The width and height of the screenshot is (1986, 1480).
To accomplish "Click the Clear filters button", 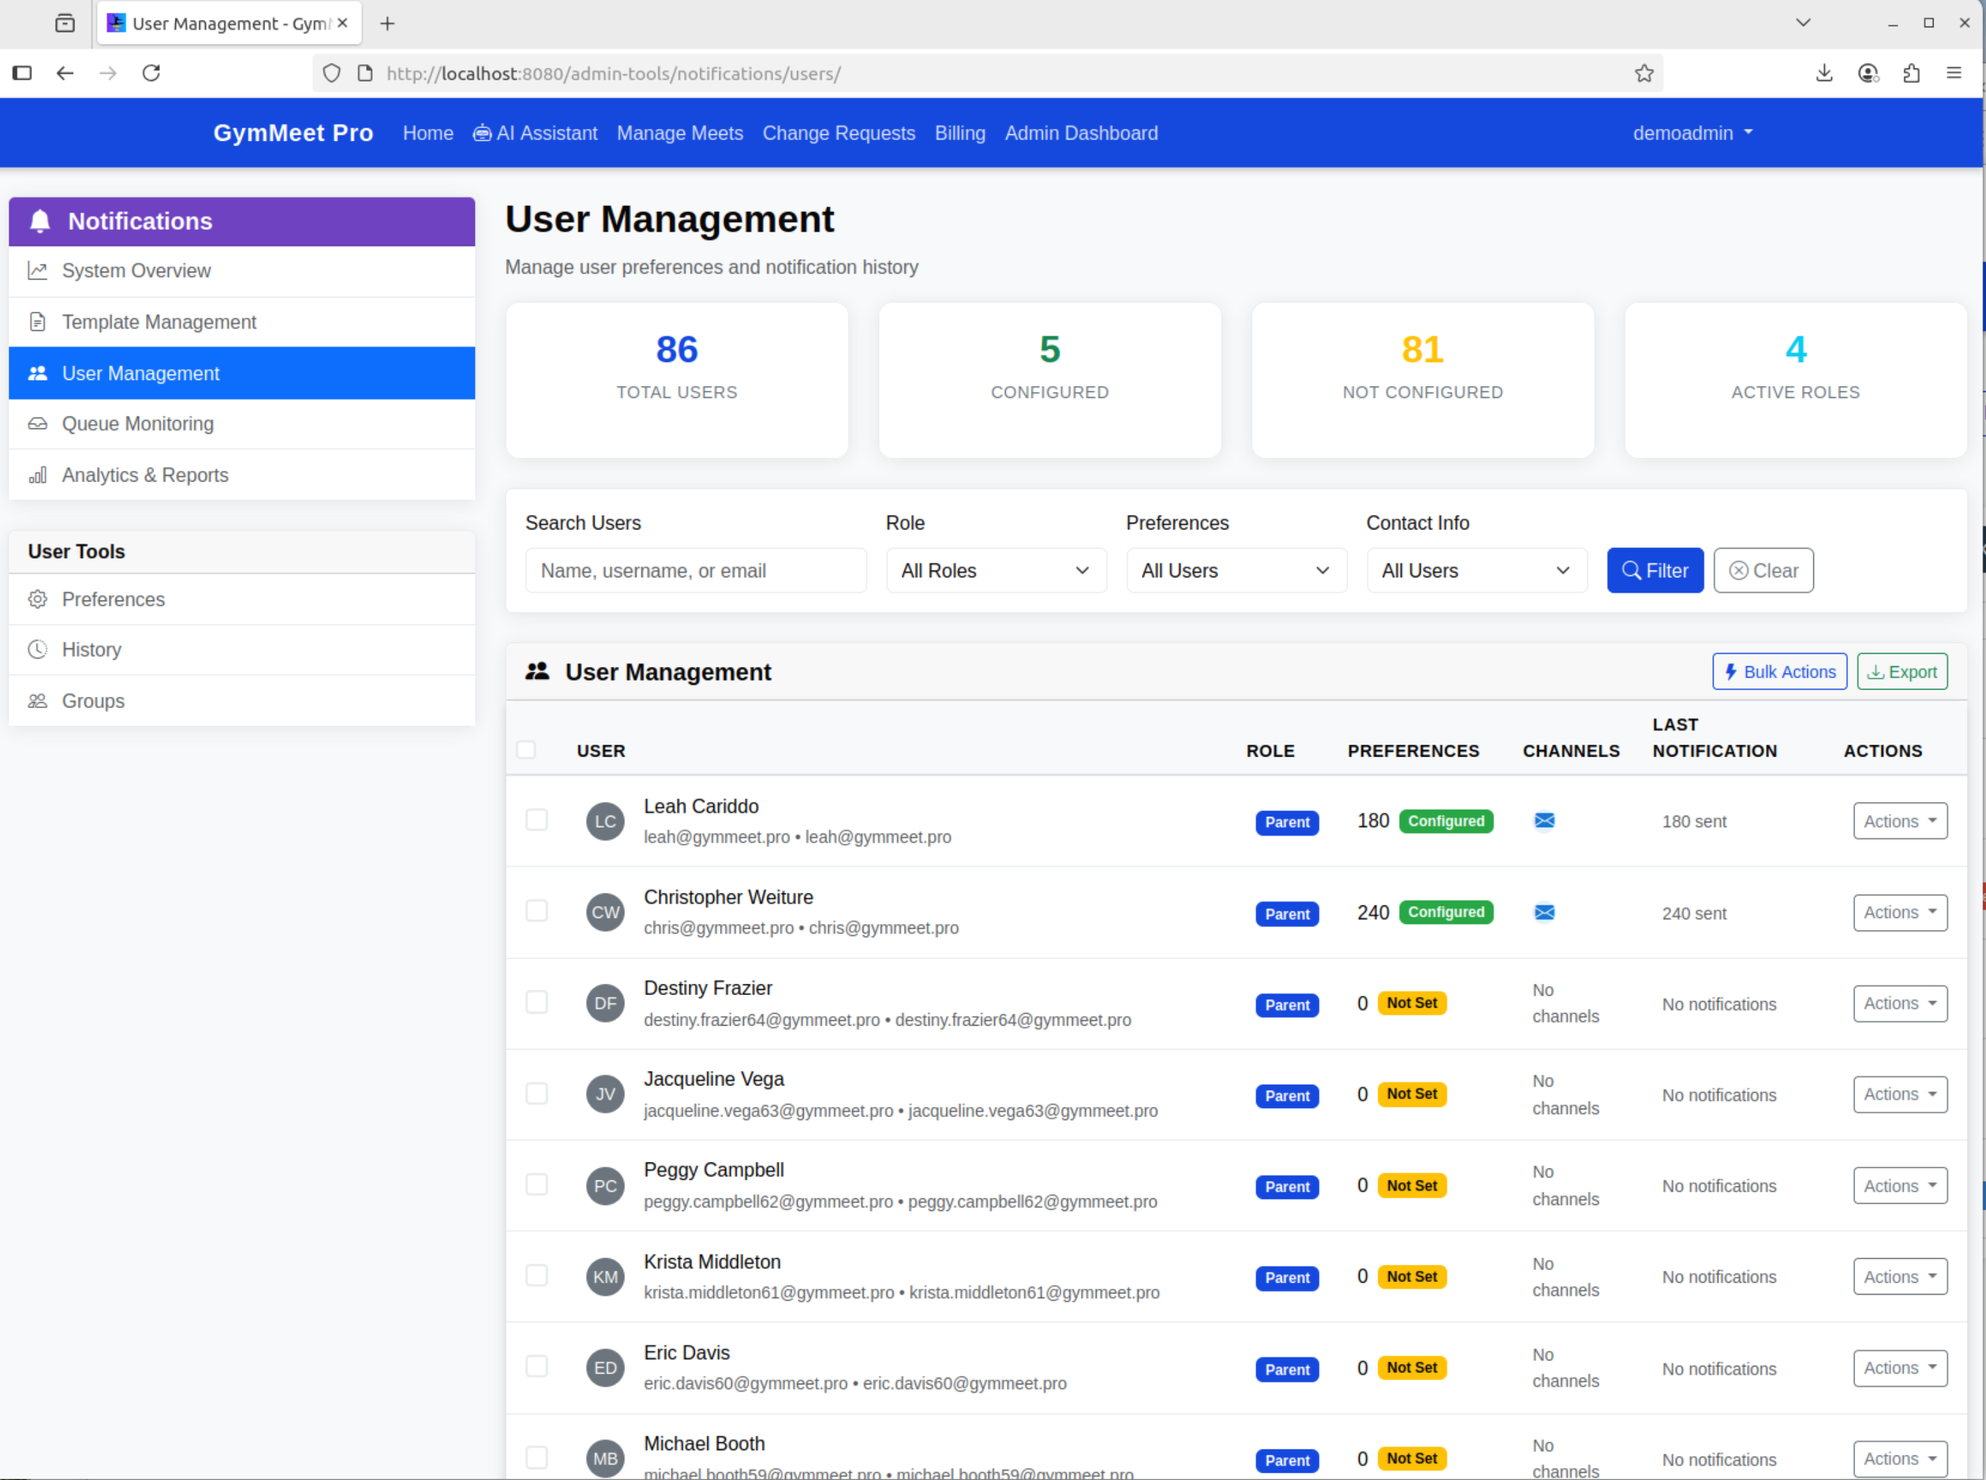I will coord(1763,571).
